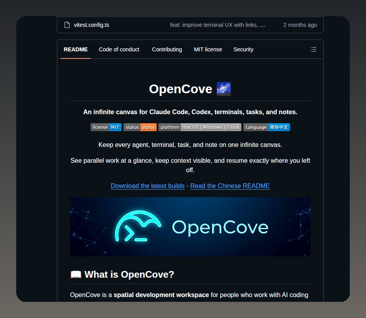Viewport: 366px width, 318px height.
Task: Click the file icon beside vitest.config.ts
Action: tap(67, 25)
